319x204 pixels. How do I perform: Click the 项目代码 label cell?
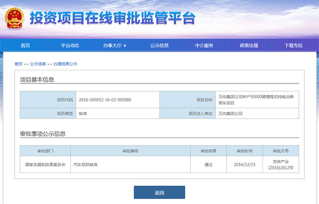[48, 99]
